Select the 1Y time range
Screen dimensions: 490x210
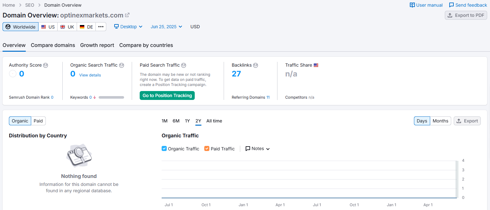(x=187, y=121)
